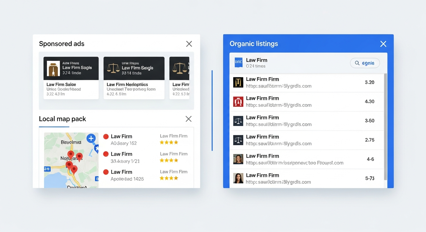Select the profile photo of the 4-6 listing
426x232 pixels.
[x=238, y=159]
